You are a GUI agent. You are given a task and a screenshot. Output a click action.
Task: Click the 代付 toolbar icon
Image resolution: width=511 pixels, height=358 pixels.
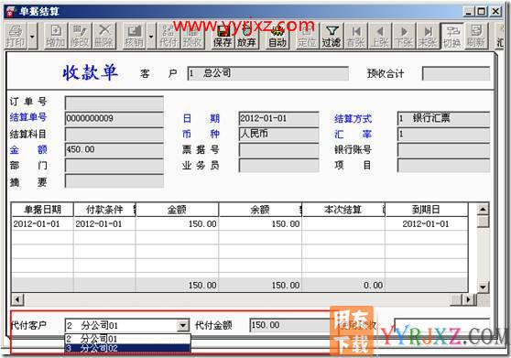[x=169, y=36]
